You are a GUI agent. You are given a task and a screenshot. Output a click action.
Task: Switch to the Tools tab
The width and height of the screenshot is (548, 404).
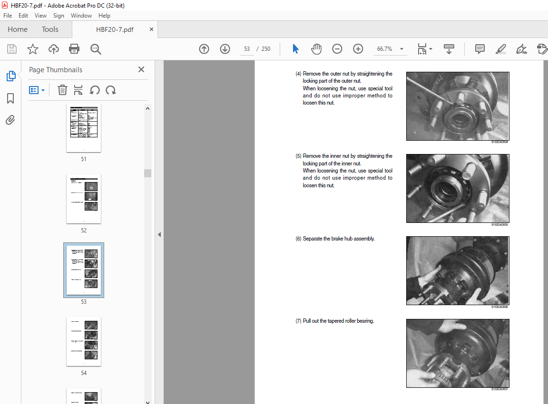[50, 29]
